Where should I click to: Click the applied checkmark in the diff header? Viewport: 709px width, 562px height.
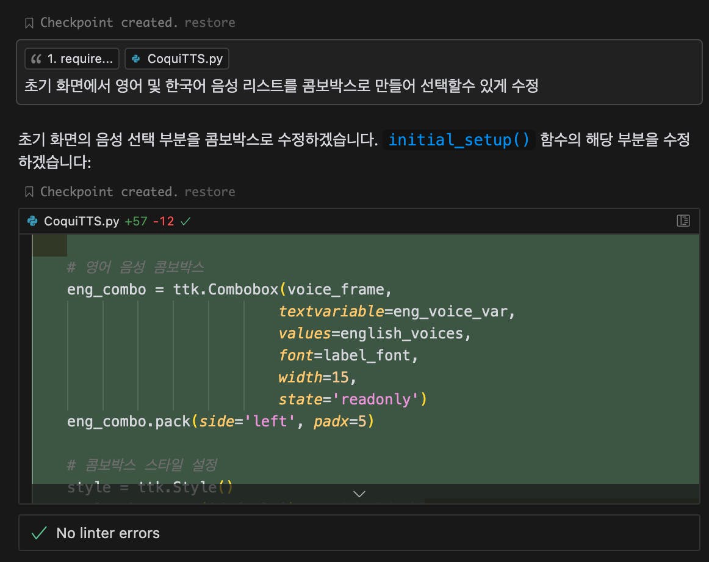[x=185, y=222]
